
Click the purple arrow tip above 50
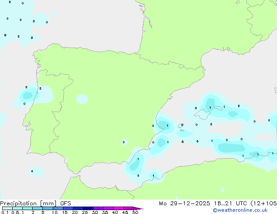click(138, 208)
